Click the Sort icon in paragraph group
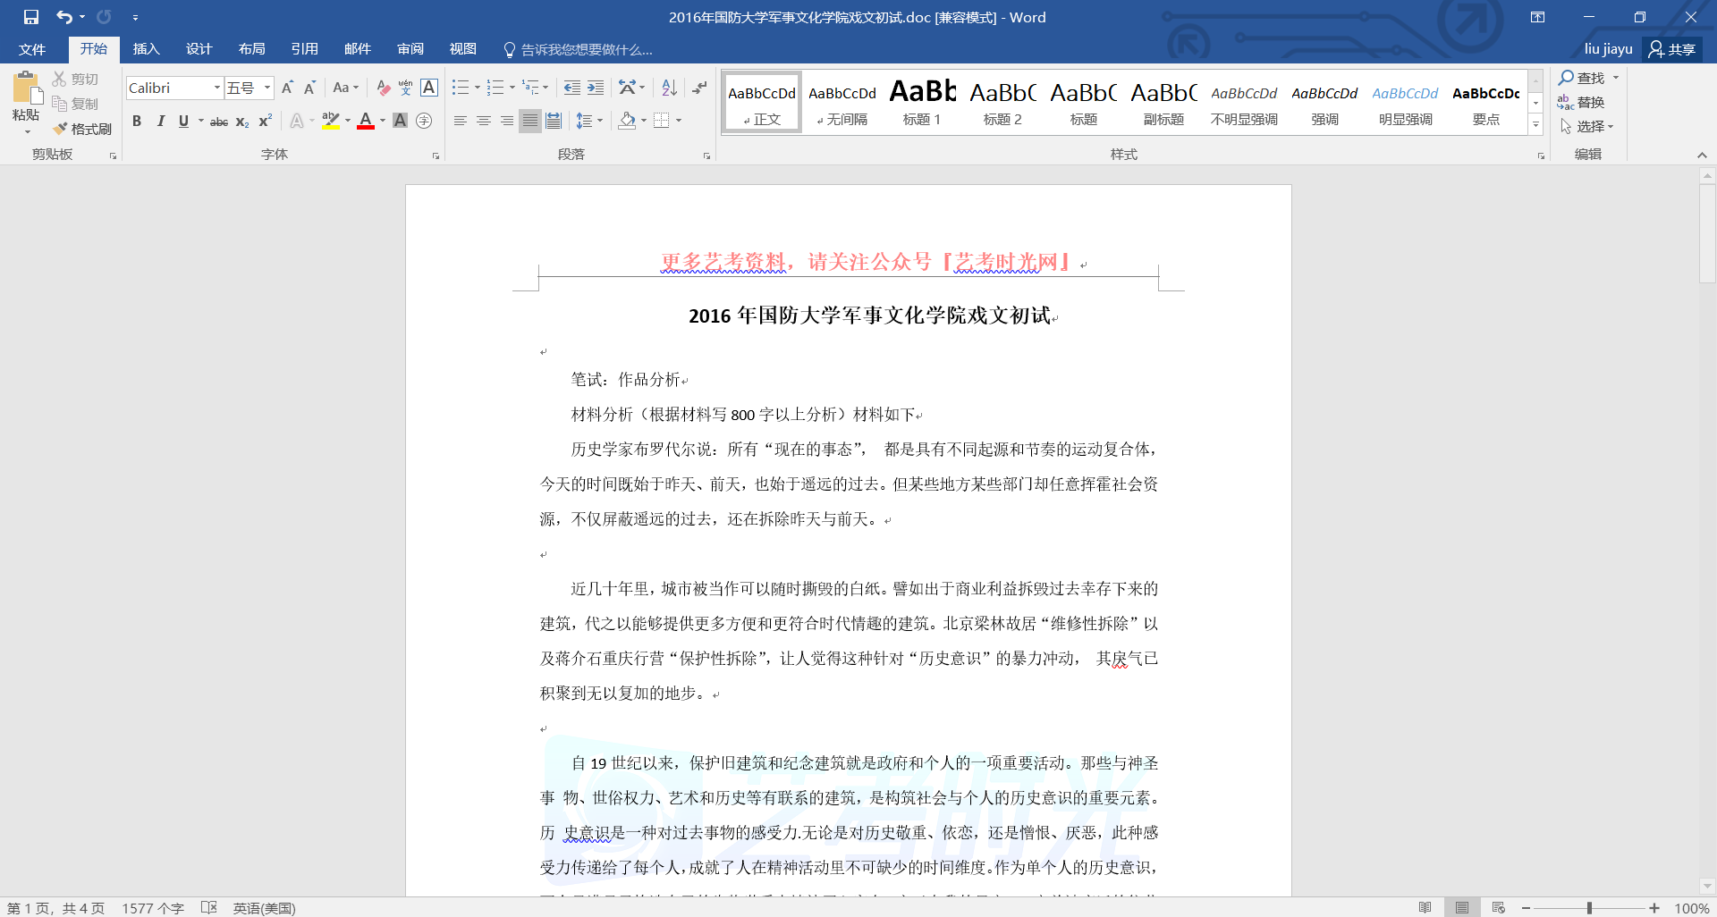Viewport: 1717px width, 917px height. click(669, 88)
